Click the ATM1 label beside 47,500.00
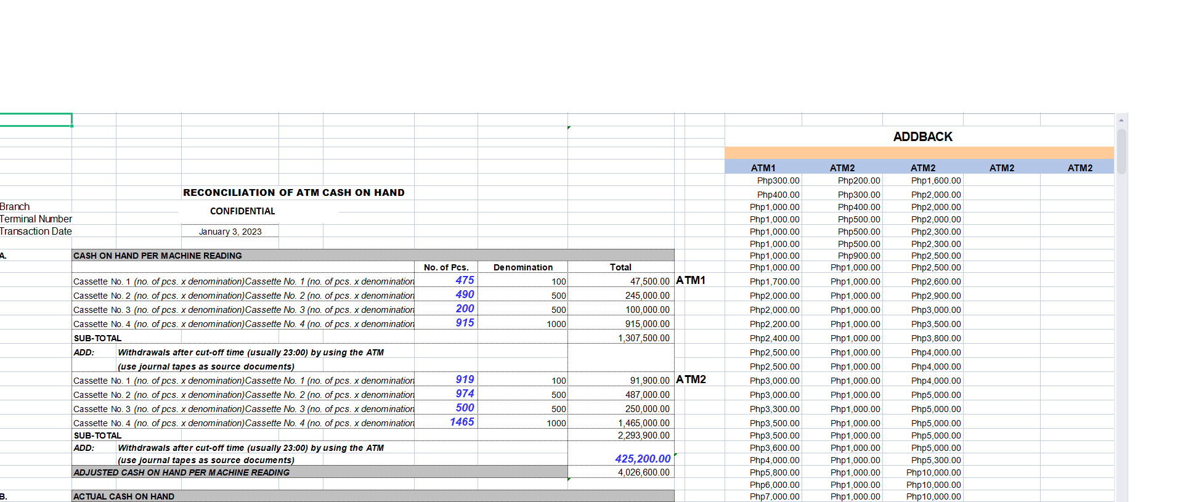Viewport: 1183px width, 502px height. point(691,280)
